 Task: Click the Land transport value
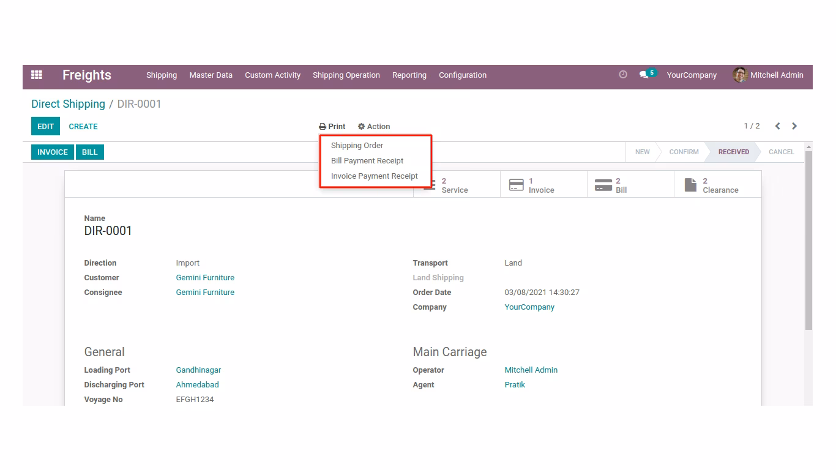pos(513,263)
